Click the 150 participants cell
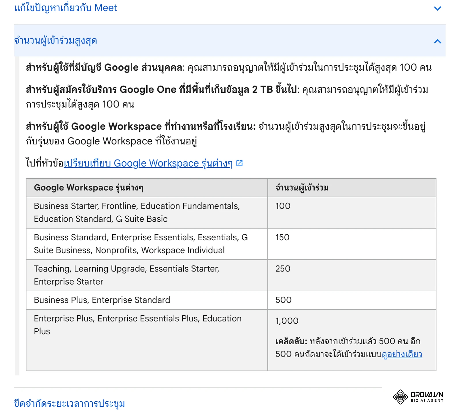Image resolution: width=461 pixels, height=416 pixels. coord(352,244)
